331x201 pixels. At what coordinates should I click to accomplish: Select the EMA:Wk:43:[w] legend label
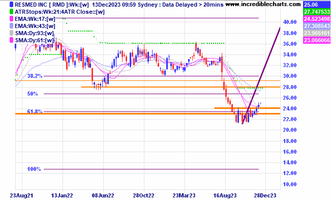(x=35, y=26)
